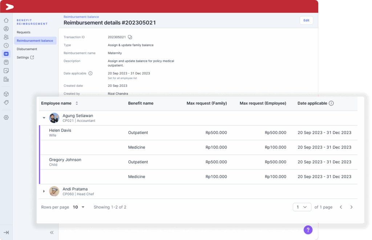Open the Rows per page dropdown
This screenshot has height=240, width=372.
[x=78, y=207]
